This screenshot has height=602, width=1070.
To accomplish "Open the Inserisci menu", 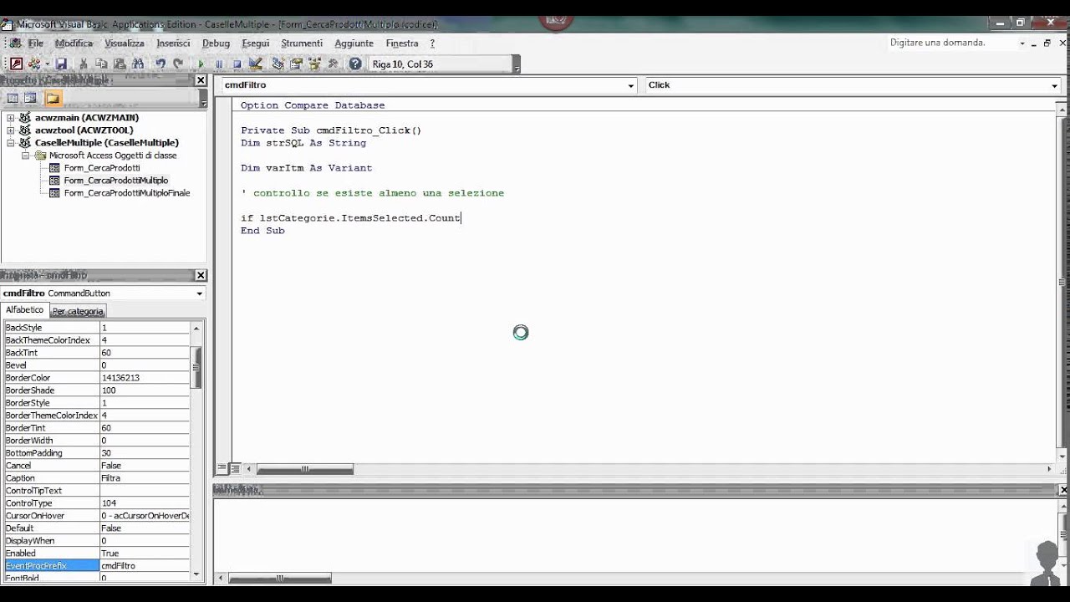I will click(x=173, y=43).
